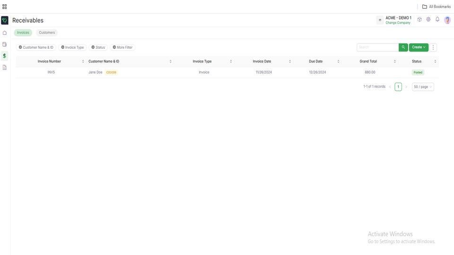454x255 pixels.
Task: Click the company building icon
Action: click(x=380, y=20)
